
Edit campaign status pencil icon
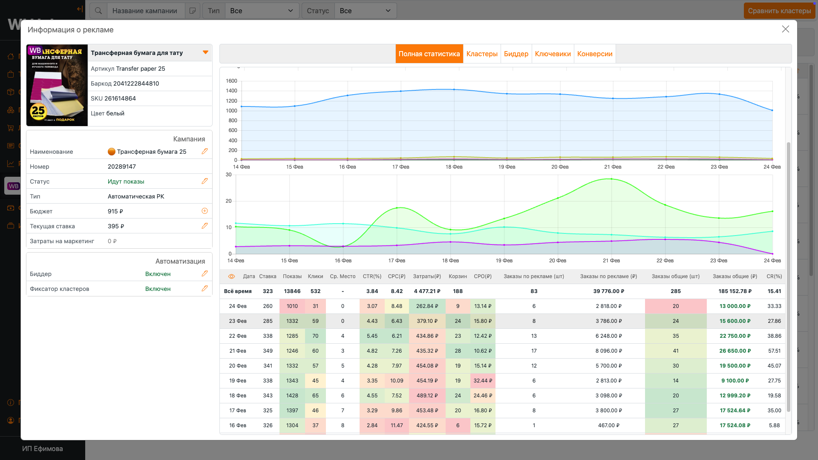(x=204, y=181)
